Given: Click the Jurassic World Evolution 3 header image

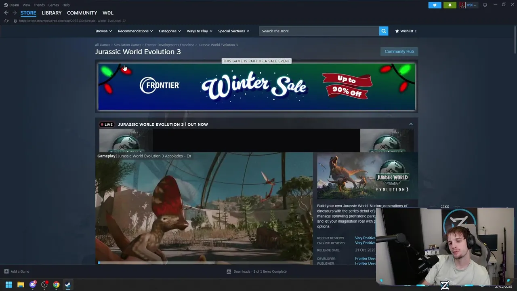Looking at the screenshot, I should 368,176.
